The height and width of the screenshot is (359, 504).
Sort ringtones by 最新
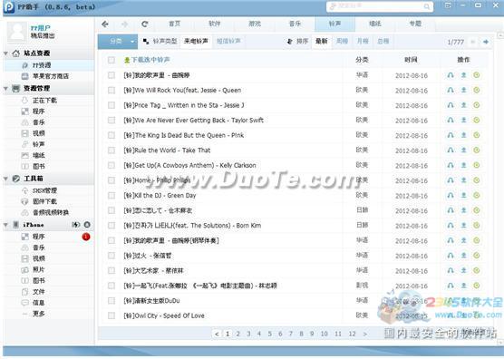click(322, 42)
